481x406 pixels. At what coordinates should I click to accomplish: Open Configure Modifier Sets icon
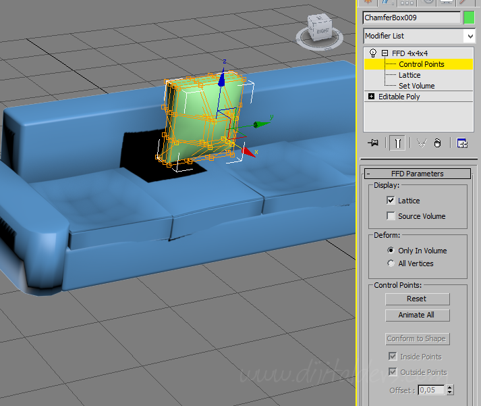point(462,143)
